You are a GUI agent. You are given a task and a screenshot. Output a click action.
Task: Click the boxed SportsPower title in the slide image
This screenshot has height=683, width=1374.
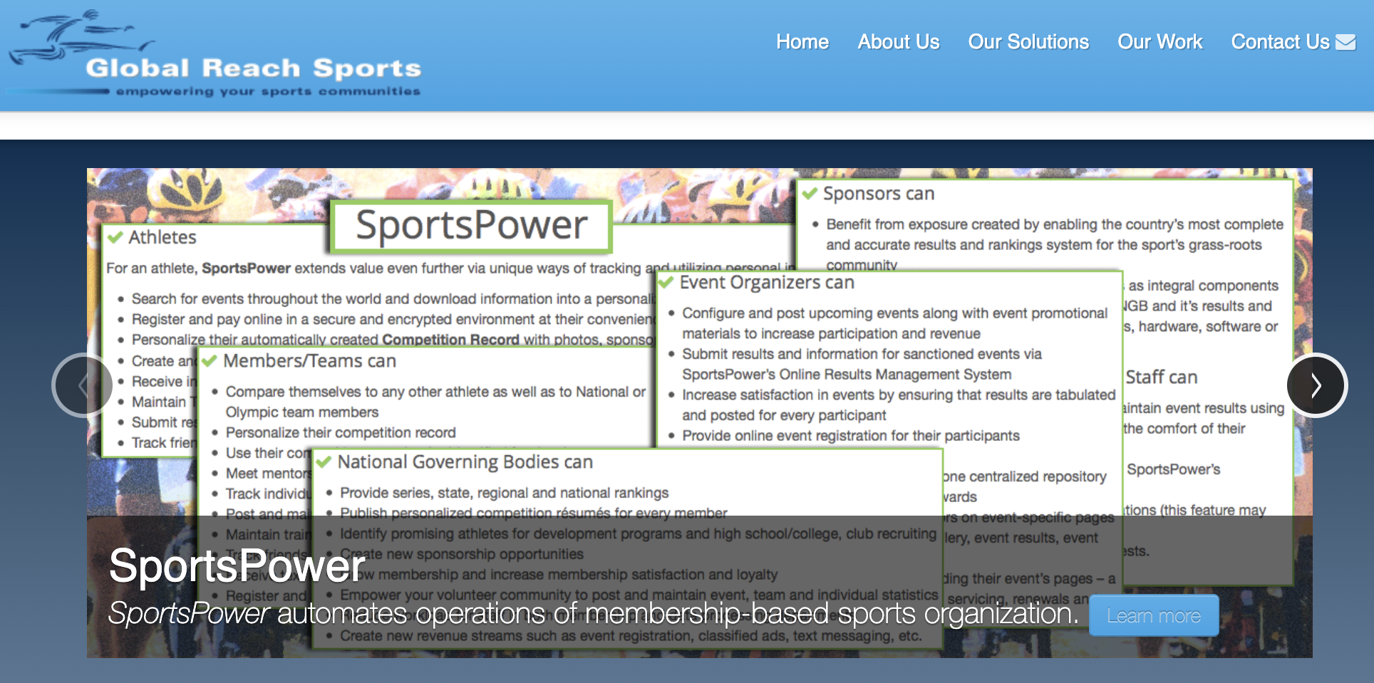(471, 226)
